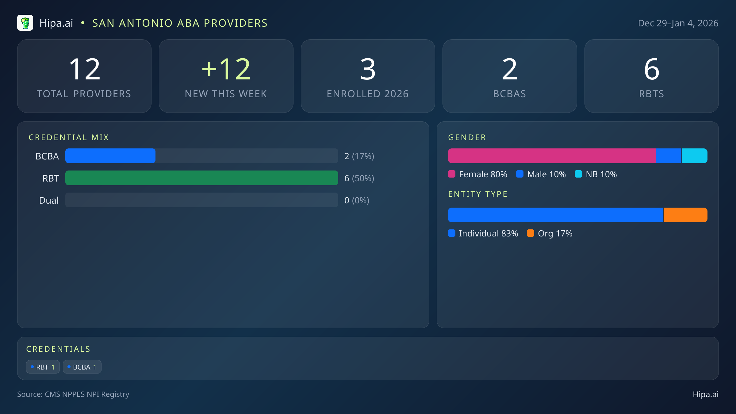Open the Enrolled 2026 stat card
The image size is (736, 414).
click(x=368, y=76)
